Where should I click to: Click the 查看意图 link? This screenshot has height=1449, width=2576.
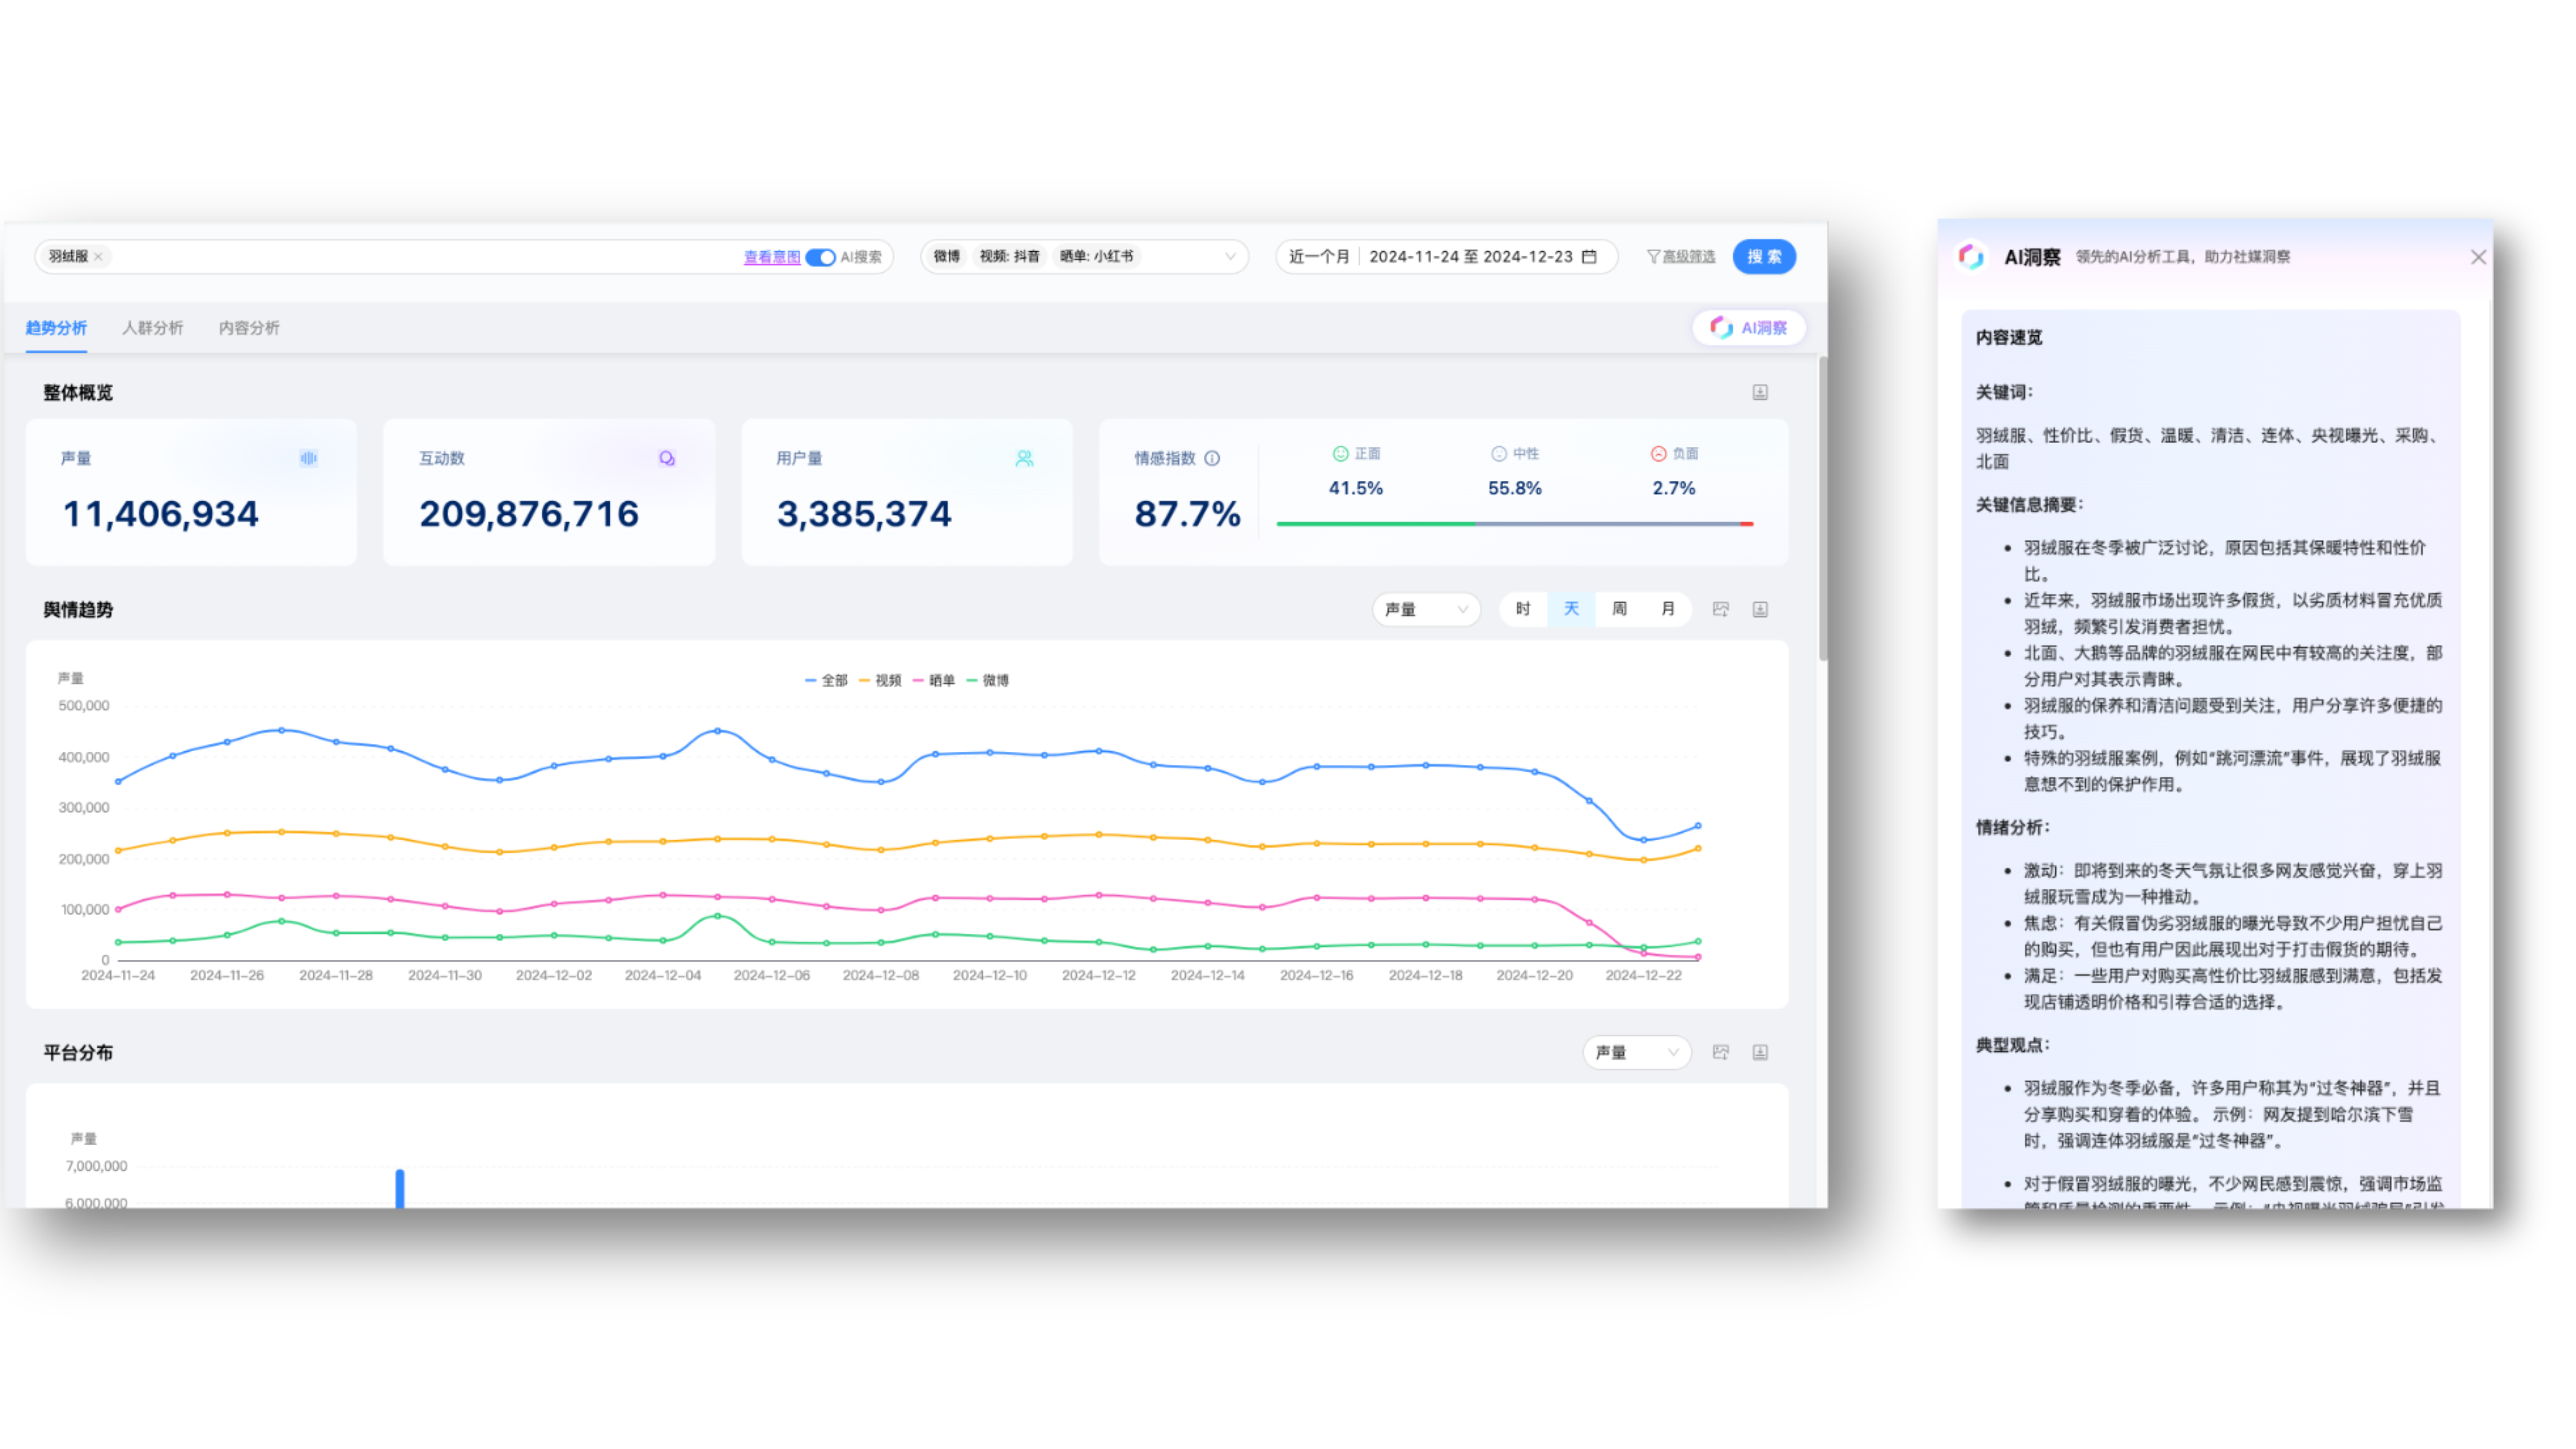pos(771,257)
